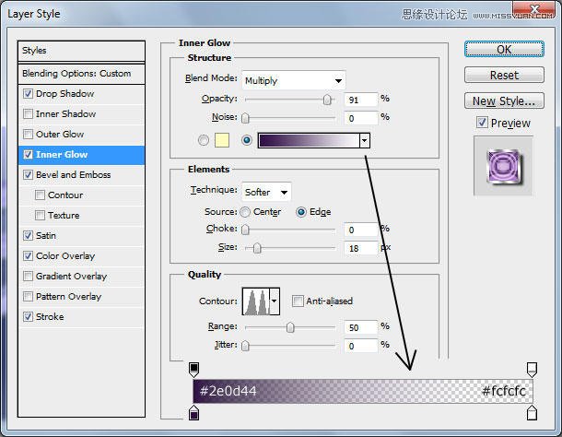The image size is (562, 437).
Task: Toggle the Satin checkbox
Action: pyautogui.click(x=28, y=235)
